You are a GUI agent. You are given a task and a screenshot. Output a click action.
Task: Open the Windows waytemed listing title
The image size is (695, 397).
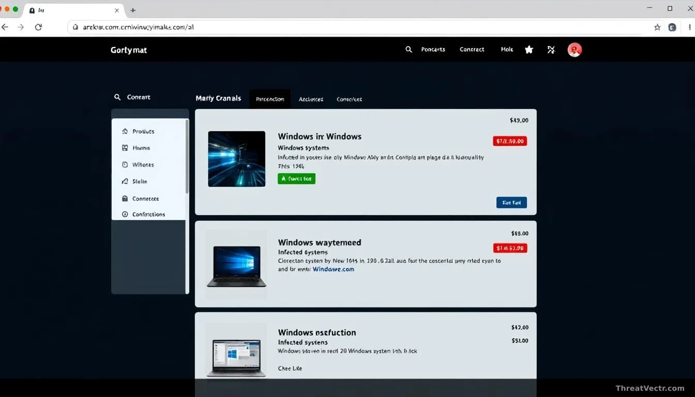click(x=320, y=242)
